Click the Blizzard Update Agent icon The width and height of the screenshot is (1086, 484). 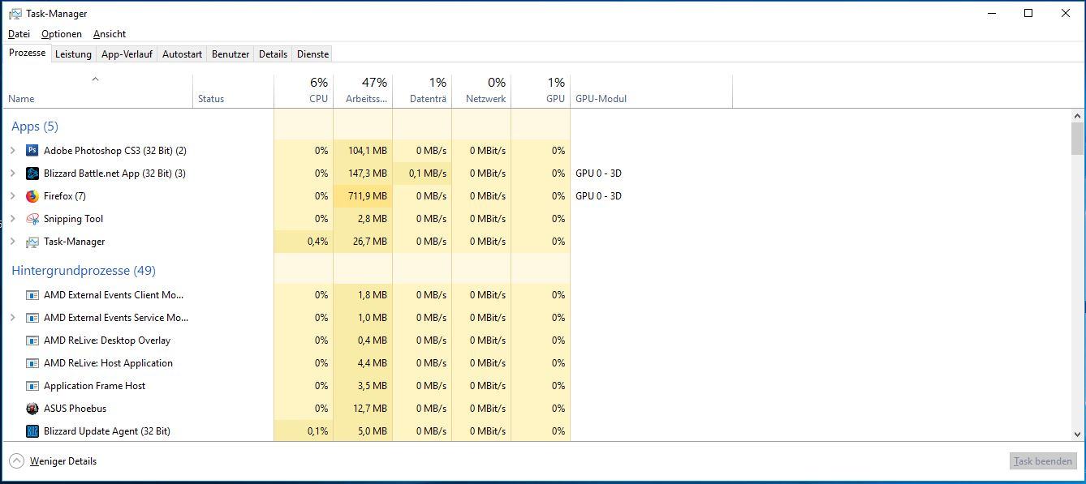coord(32,431)
